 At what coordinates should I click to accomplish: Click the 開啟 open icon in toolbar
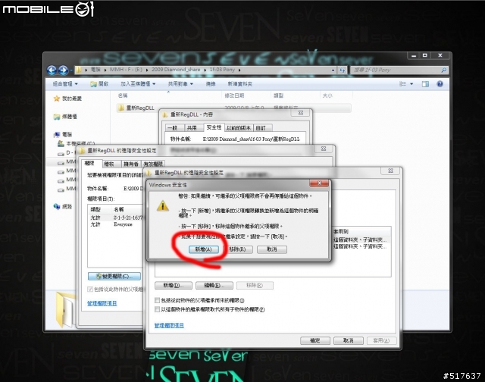click(x=93, y=84)
